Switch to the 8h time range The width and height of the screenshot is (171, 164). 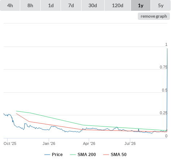coord(30,5)
